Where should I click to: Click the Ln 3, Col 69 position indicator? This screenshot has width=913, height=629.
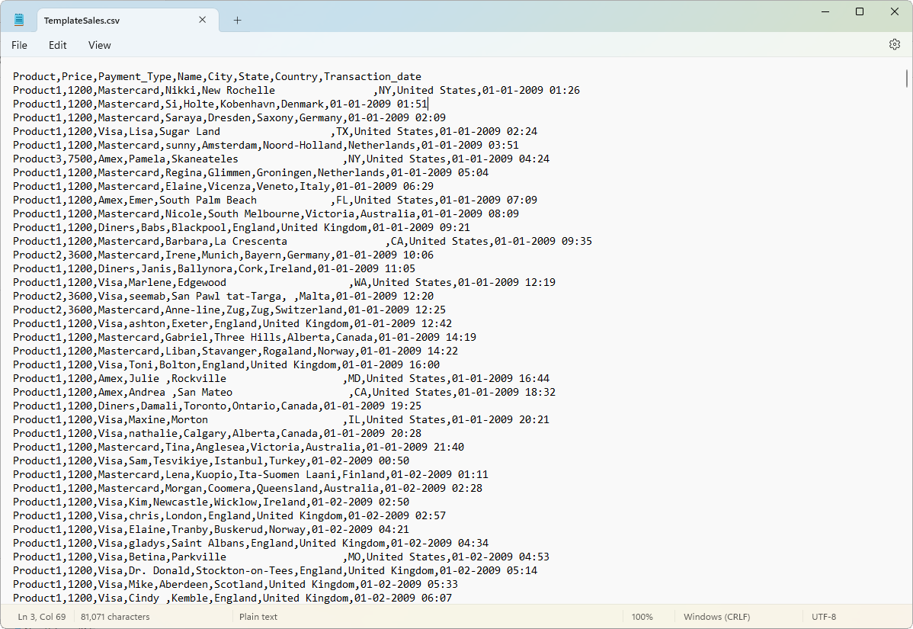[41, 617]
